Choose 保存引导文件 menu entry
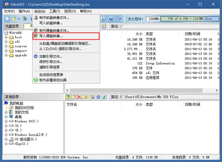 (x=66, y=62)
